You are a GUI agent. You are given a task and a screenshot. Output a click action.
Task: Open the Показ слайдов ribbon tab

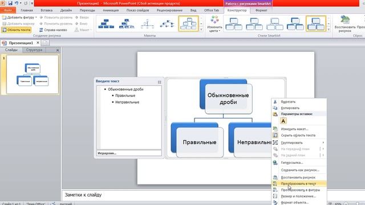click(x=137, y=10)
